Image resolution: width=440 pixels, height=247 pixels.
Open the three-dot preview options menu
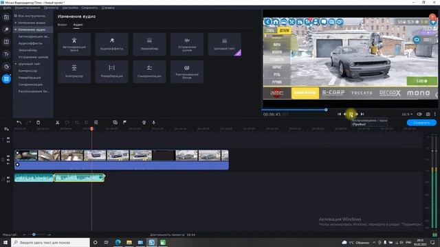(435, 114)
